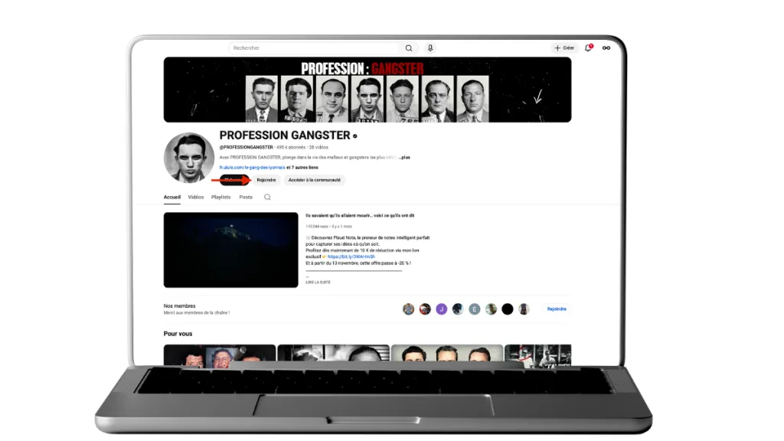784x441 pixels.
Task: Open the channel profile picture
Action: tap(188, 158)
